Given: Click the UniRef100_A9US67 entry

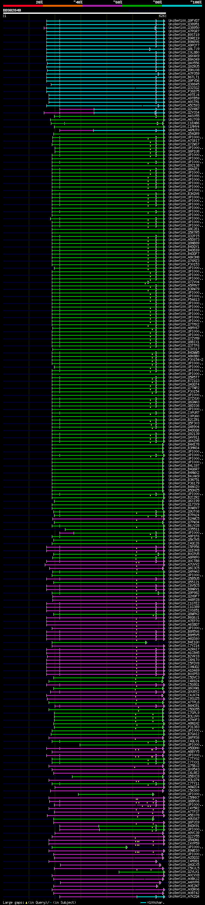Looking at the screenshot, I should (x=184, y=819).
